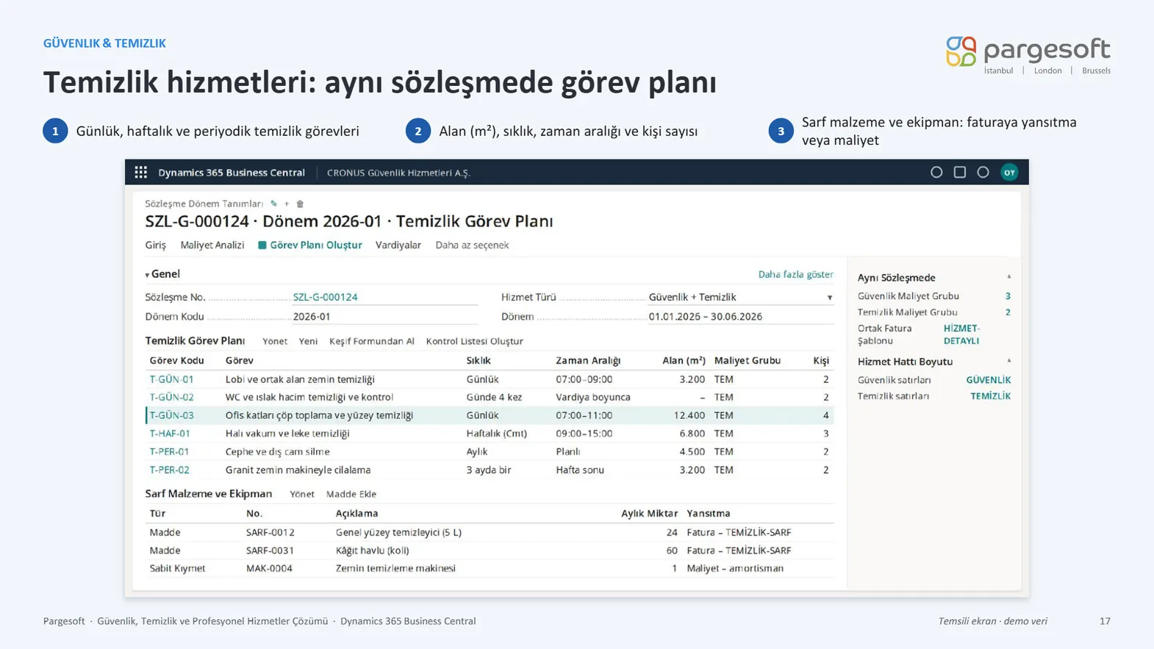Open the Sözleşme No. link value
This screenshot has height=649, width=1154.
[x=326, y=297]
